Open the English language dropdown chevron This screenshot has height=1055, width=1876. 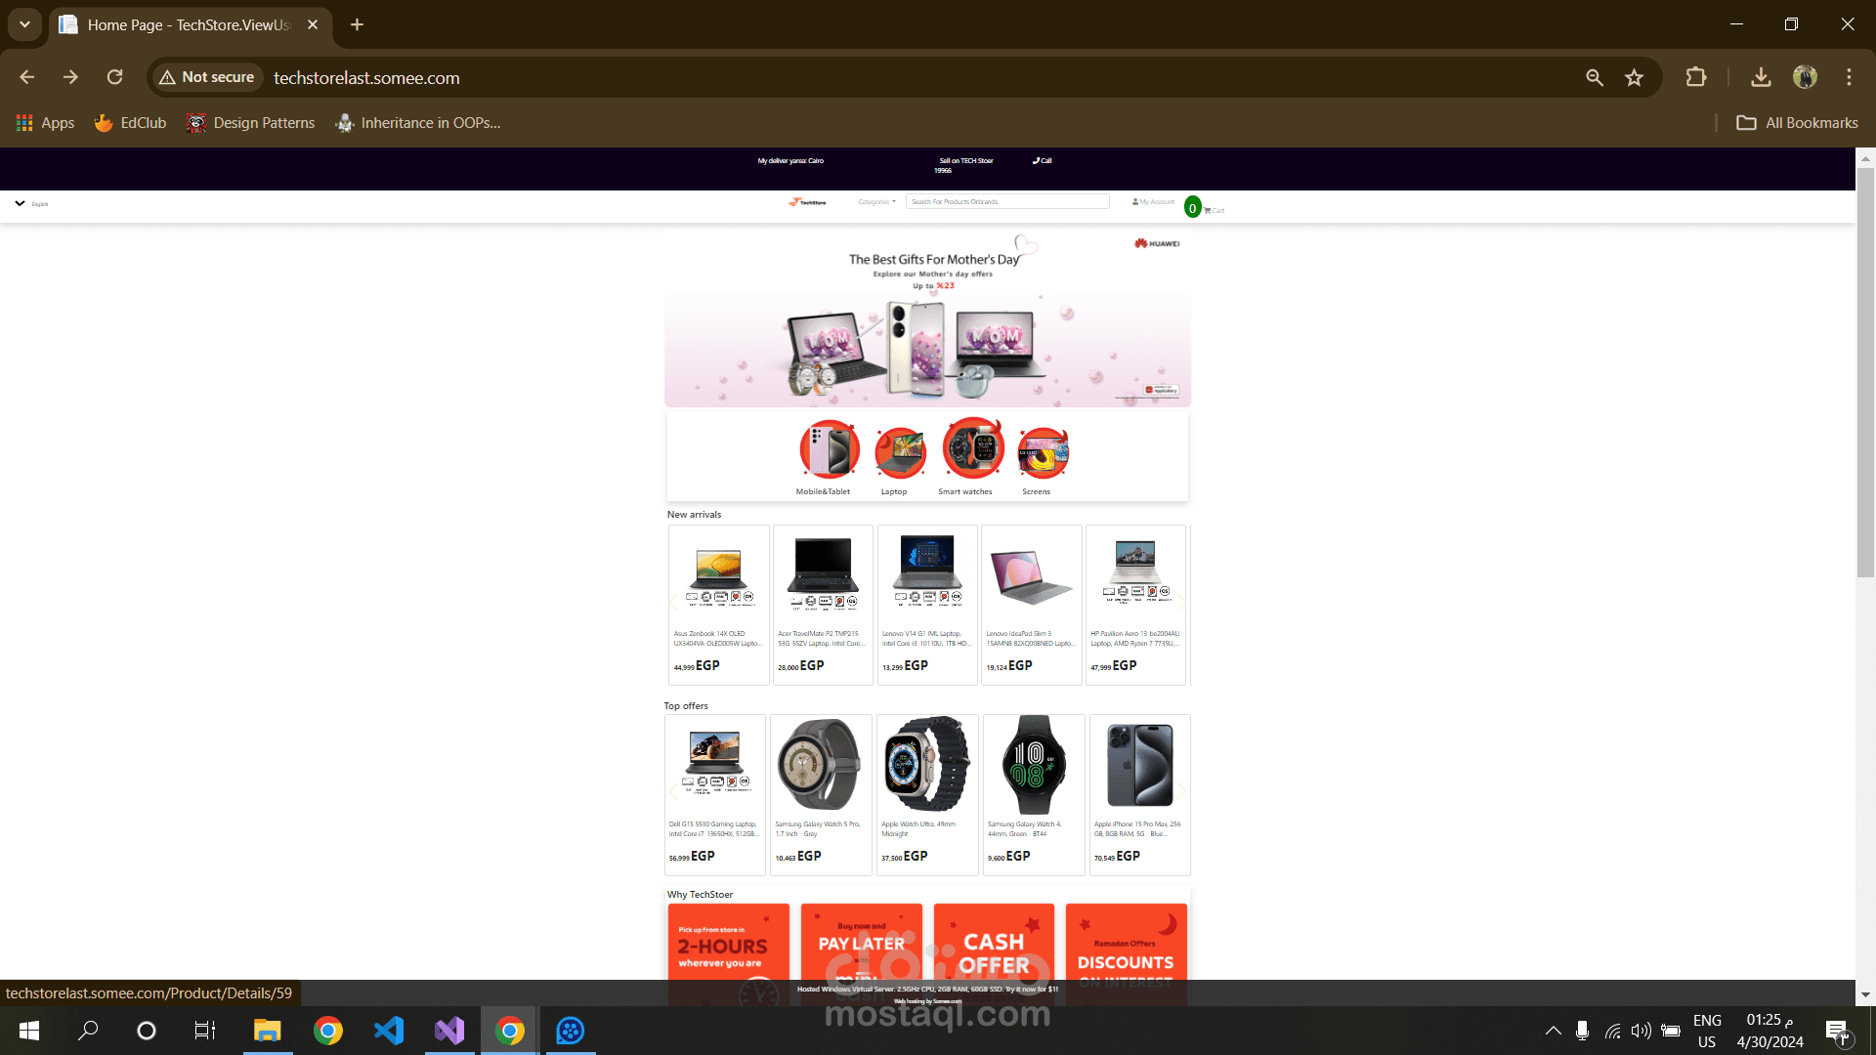[x=20, y=203]
